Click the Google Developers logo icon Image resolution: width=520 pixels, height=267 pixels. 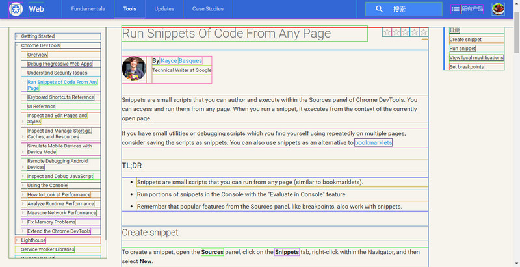[x=16, y=9]
